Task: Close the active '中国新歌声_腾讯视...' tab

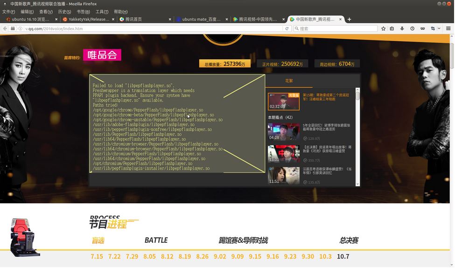Action: [x=340, y=20]
